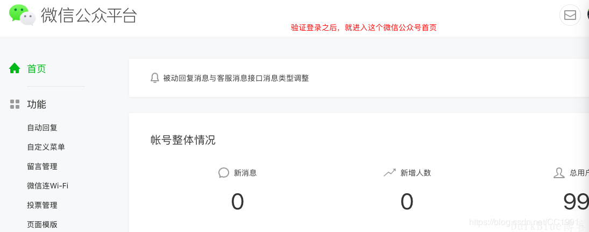Viewport: 589px width, 232px height.
Task: Expand the 功能 section heading
Action: (x=37, y=104)
